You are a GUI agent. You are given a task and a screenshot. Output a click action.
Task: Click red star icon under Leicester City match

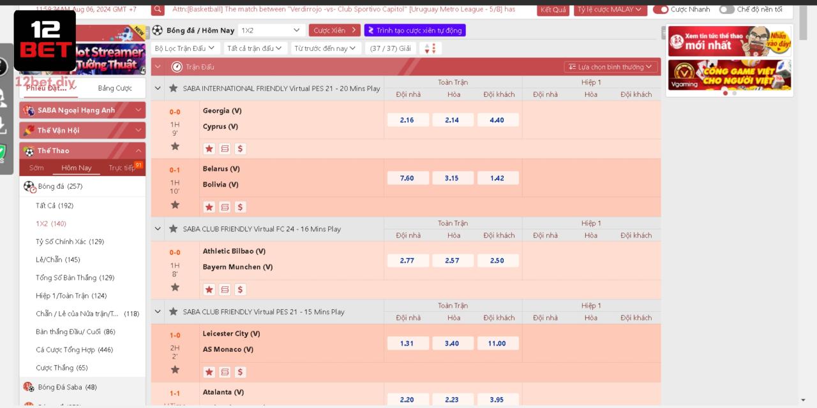(209, 372)
